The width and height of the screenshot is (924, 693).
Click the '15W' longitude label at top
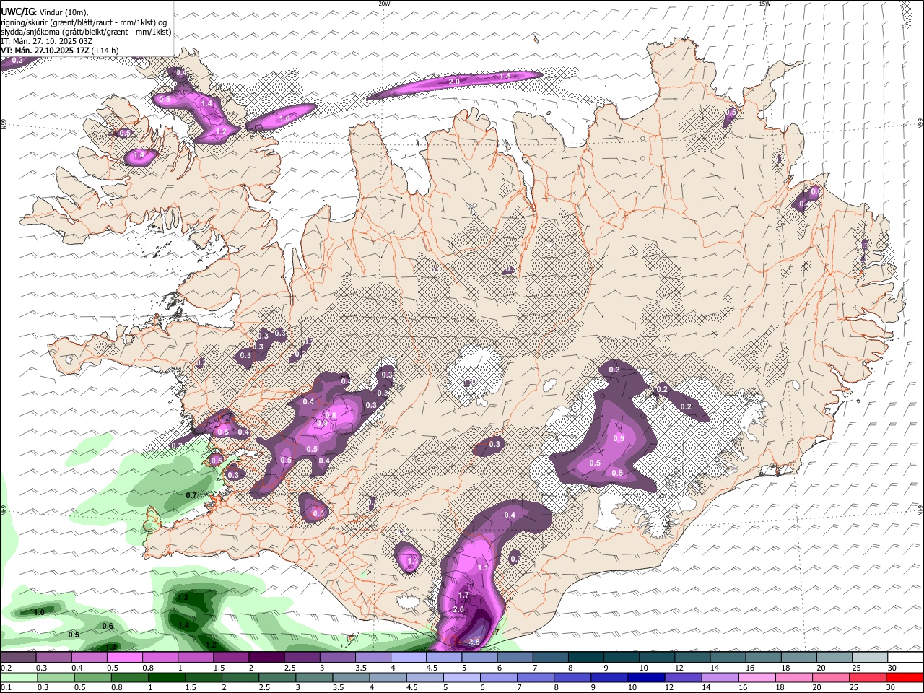coord(764,4)
